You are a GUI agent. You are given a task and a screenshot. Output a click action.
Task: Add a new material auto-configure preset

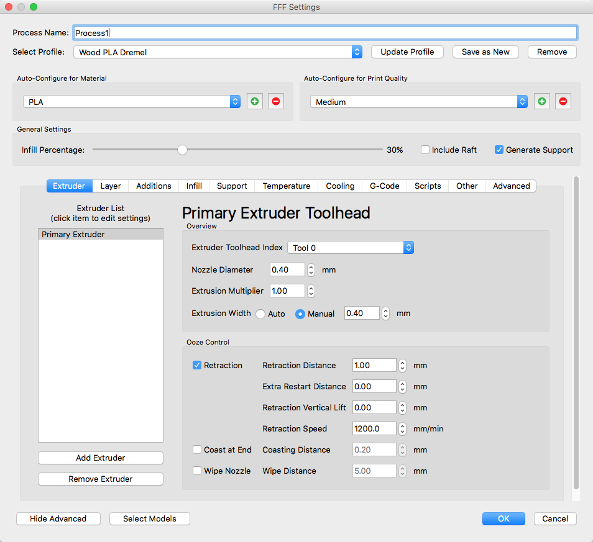point(255,102)
